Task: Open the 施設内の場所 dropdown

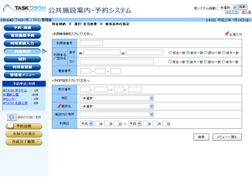Action: (x=117, y=114)
